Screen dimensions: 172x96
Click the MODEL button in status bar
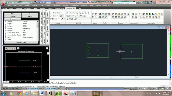tap(127, 89)
